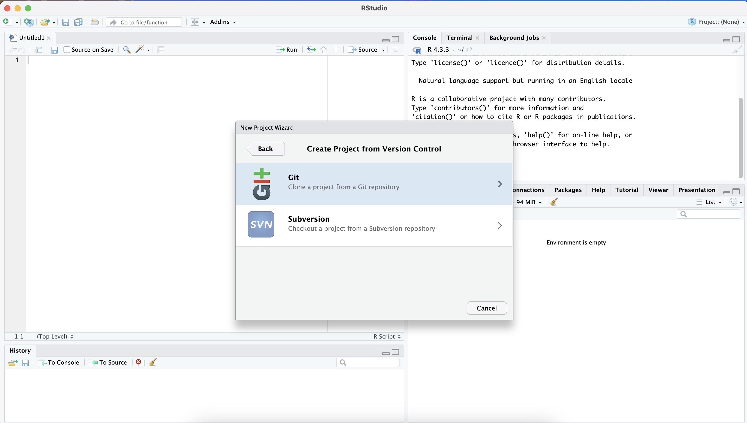Screen dimensions: 747x423
Task: Click the Show in new window icon in editor
Action: [x=38, y=50]
